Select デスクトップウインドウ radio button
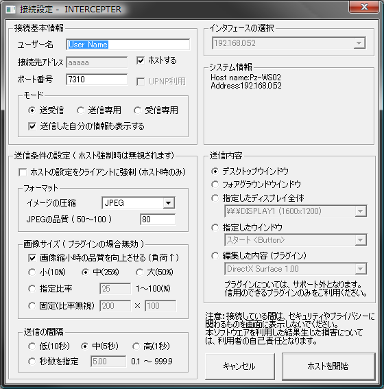The width and height of the screenshot is (384, 389). tap(215, 172)
